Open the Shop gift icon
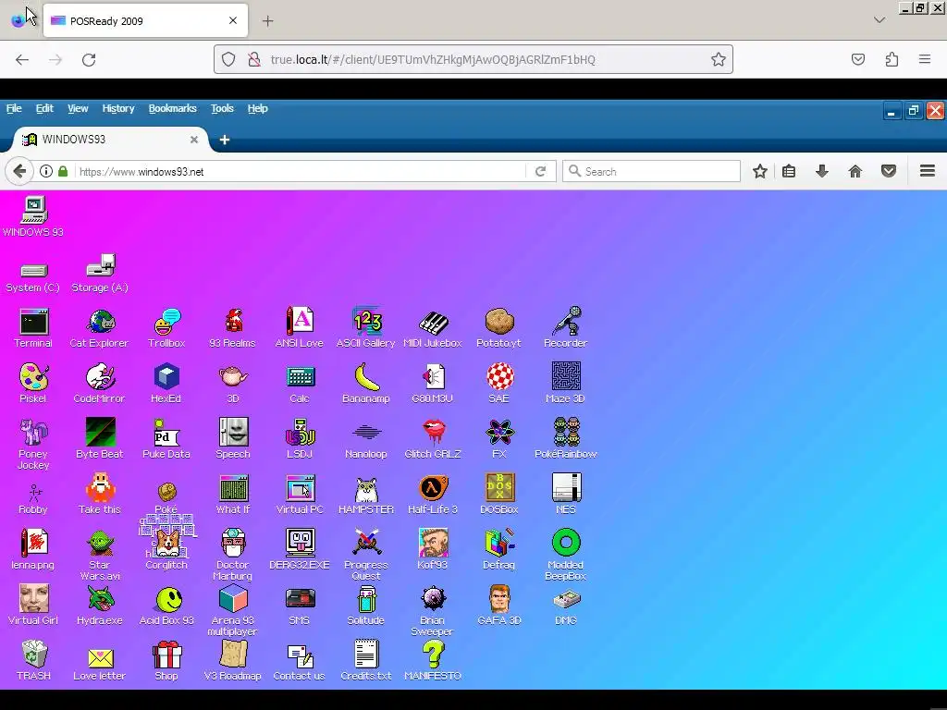 [166, 661]
